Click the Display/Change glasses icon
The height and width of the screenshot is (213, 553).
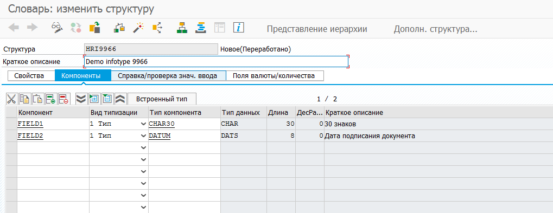(x=56, y=28)
